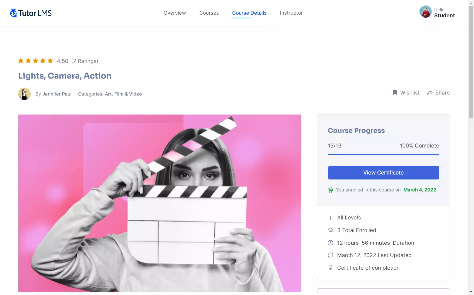This screenshot has height=295, width=474.
Task: Open Jennifer Paul's instructor link
Action: [57, 94]
